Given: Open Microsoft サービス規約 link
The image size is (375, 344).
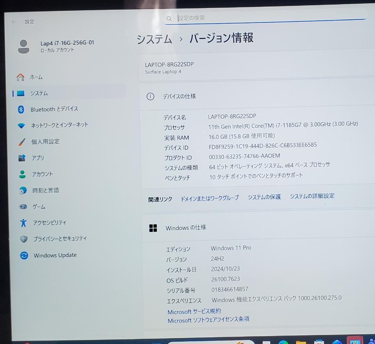Looking at the screenshot, I should pyautogui.click(x=193, y=311).
